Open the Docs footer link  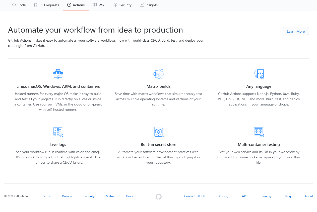click(130, 196)
